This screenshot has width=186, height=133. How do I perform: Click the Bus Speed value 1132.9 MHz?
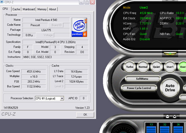34,87
